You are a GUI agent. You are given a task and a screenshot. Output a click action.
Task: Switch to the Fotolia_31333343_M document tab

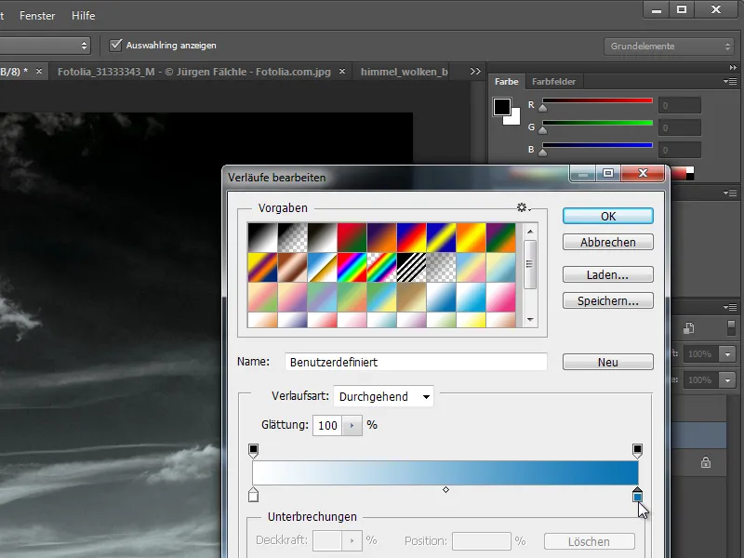coord(194,72)
